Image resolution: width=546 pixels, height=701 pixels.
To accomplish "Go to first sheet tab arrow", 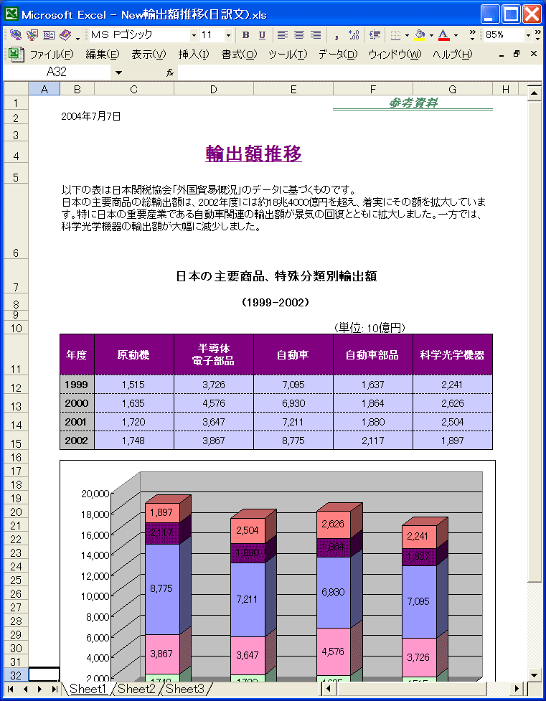I will [x=11, y=689].
